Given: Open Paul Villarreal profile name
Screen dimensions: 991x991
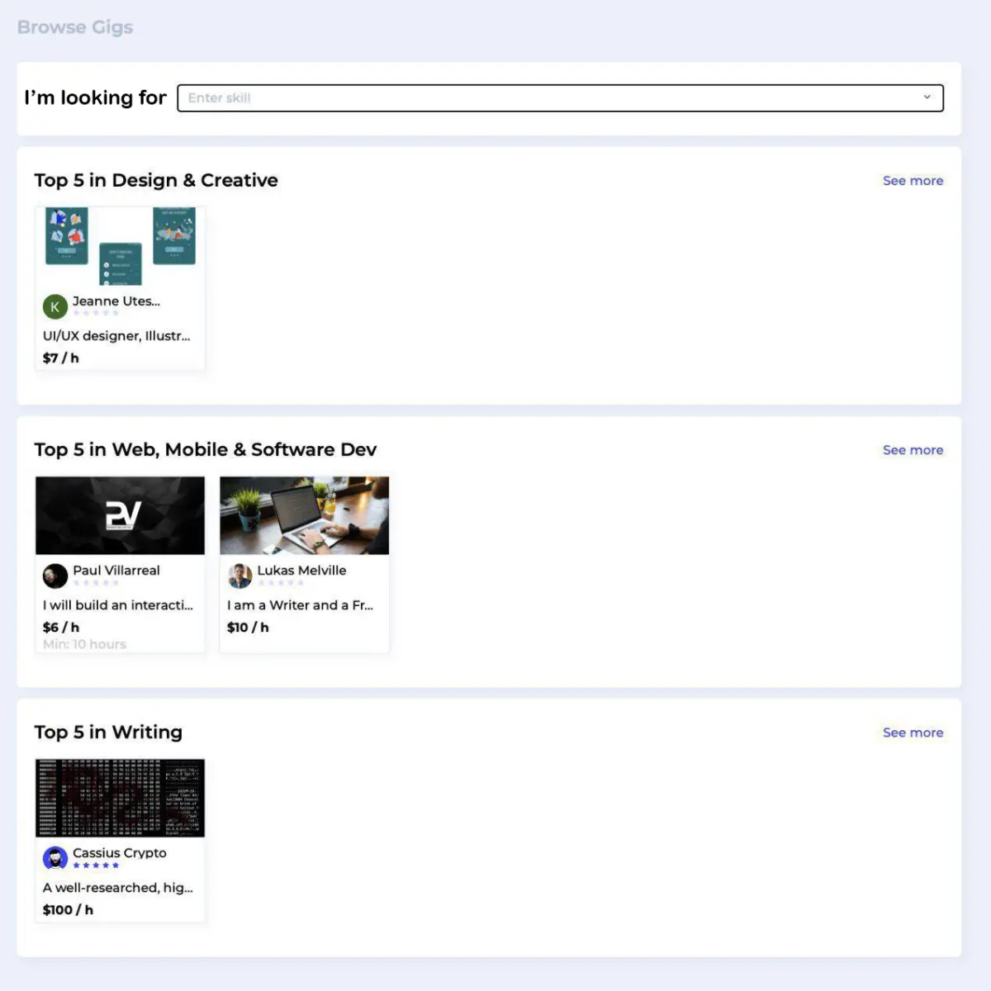Looking at the screenshot, I should click(x=116, y=571).
